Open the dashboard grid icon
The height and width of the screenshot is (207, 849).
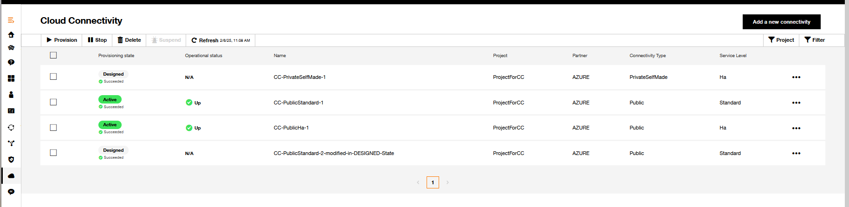pos(11,78)
